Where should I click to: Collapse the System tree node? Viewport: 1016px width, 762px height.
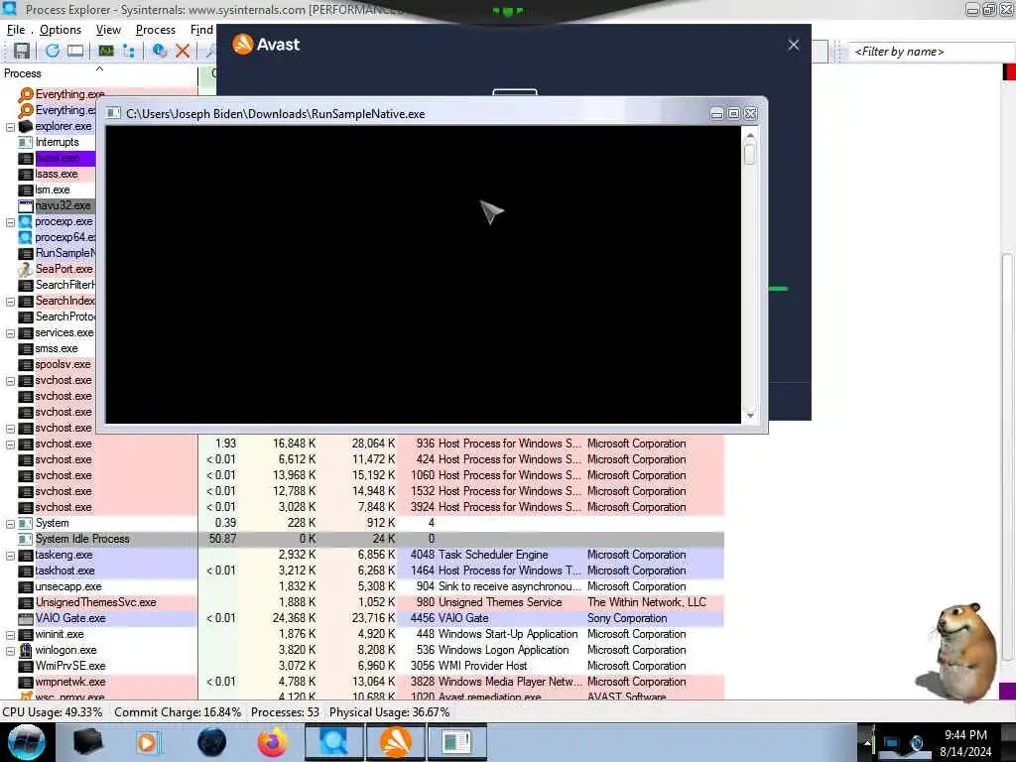10,524
